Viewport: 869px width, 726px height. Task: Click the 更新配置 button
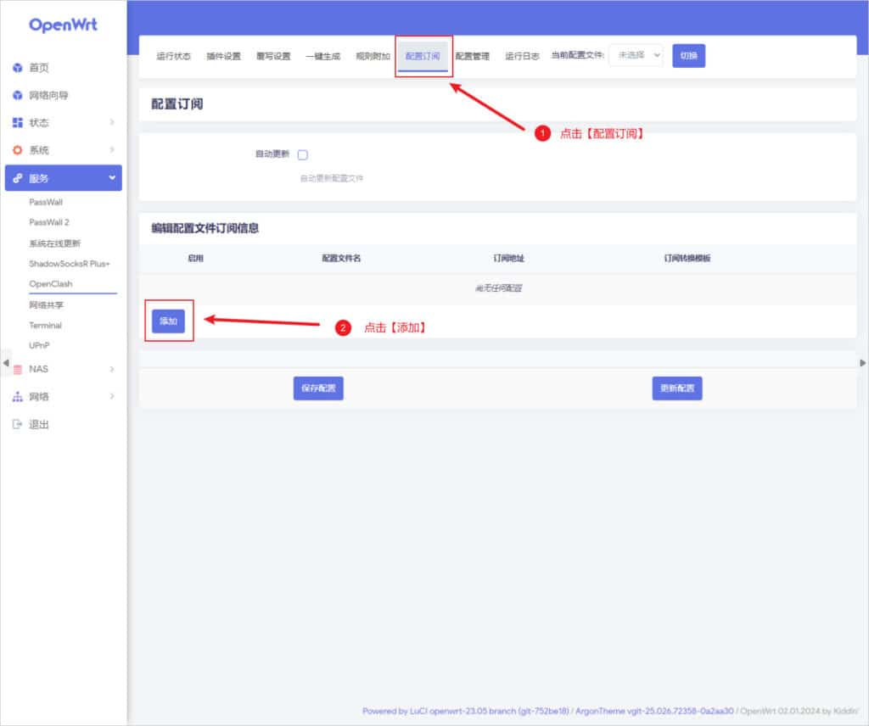click(677, 388)
